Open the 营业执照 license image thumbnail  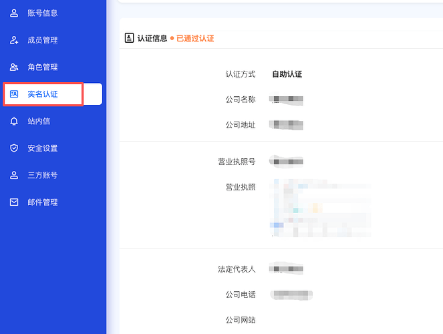[319, 207]
